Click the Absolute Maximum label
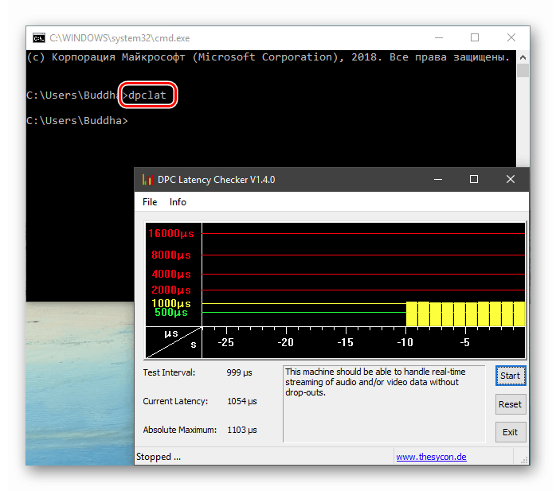The image size is (556, 491). 180,430
